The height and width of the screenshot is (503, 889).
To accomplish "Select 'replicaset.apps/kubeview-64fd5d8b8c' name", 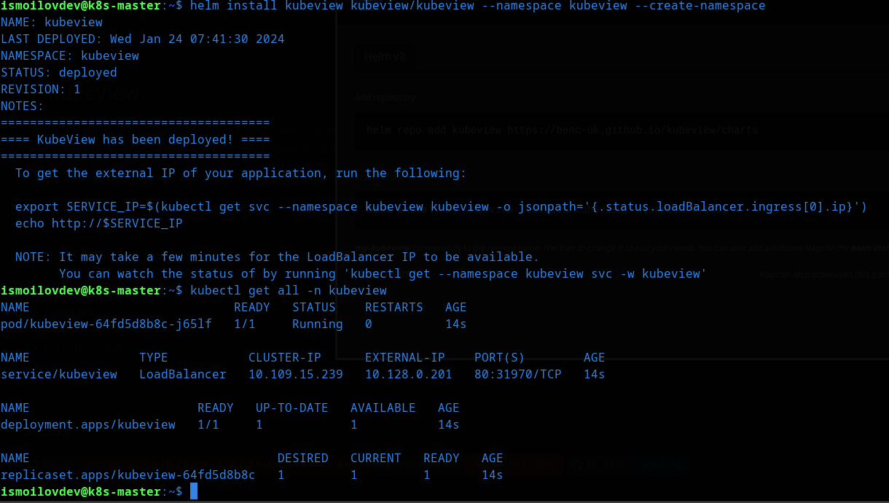I will 128,475.
